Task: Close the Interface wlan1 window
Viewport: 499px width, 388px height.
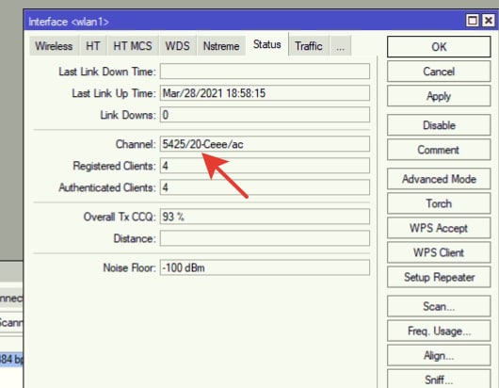Action: pos(489,21)
